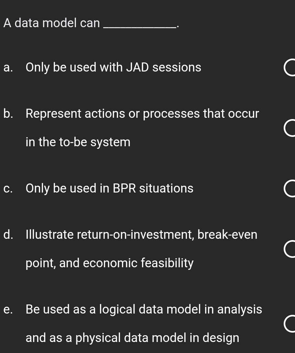Screen dimensions: 295x353
Task: Choose answer 'Only be used with JAD sessions'
Action: [x=113, y=67]
